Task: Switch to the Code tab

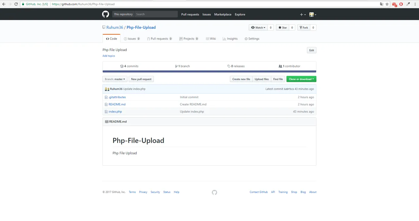Action: [x=111, y=39]
